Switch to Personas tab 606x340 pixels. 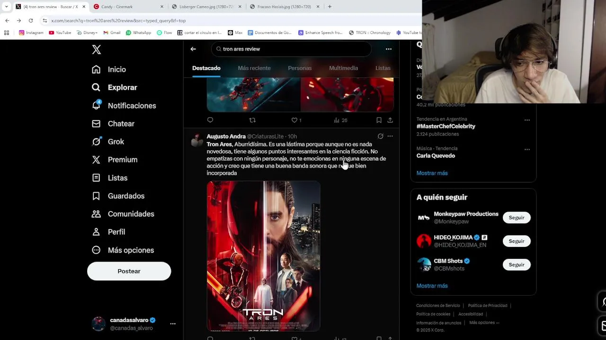click(x=300, y=68)
